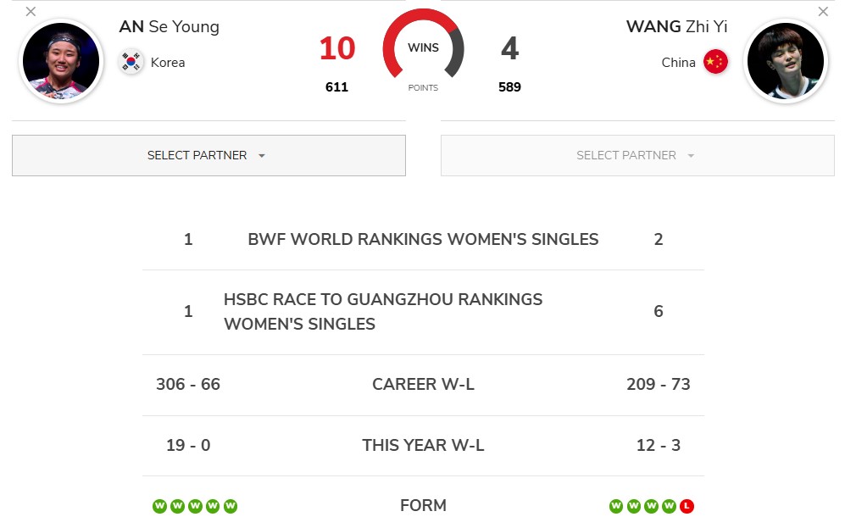Click An Se Young's profile photo
This screenshot has width=845, height=528.
point(61,61)
